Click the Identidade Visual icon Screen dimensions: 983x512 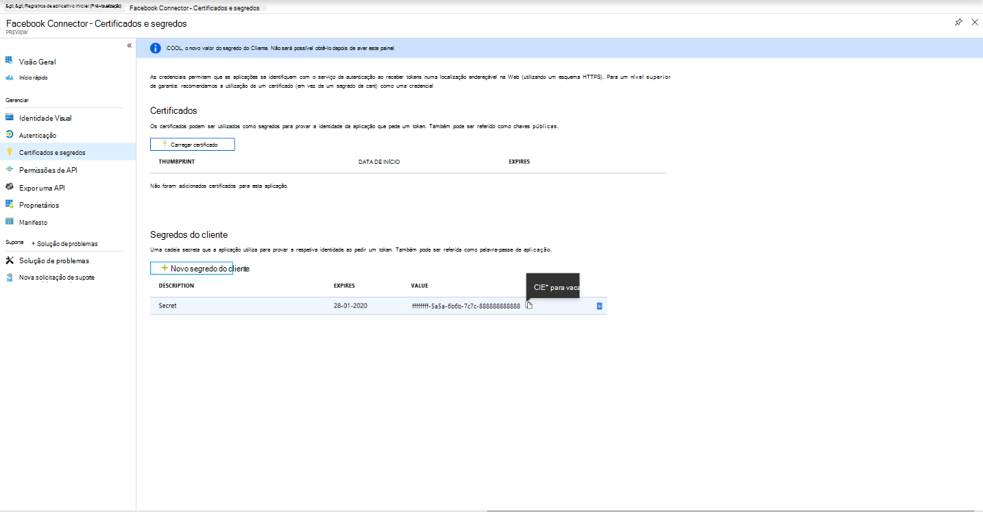click(10, 117)
